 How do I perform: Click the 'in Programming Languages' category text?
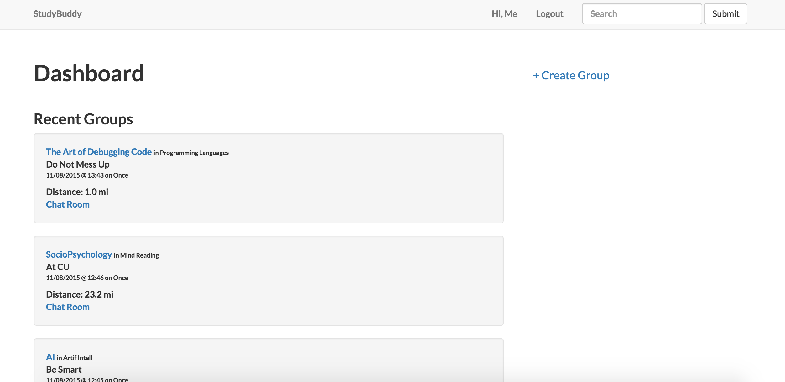coord(191,153)
